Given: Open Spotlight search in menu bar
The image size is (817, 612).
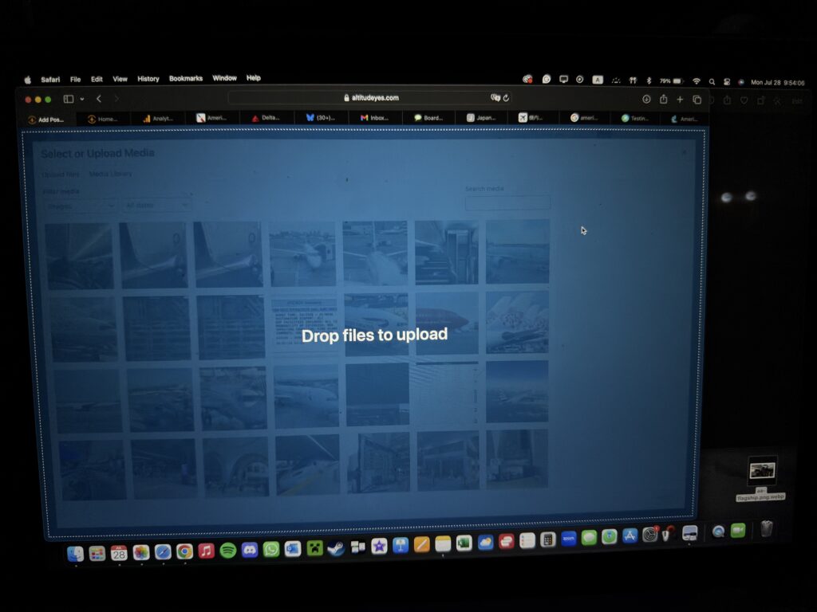Looking at the screenshot, I should [712, 82].
